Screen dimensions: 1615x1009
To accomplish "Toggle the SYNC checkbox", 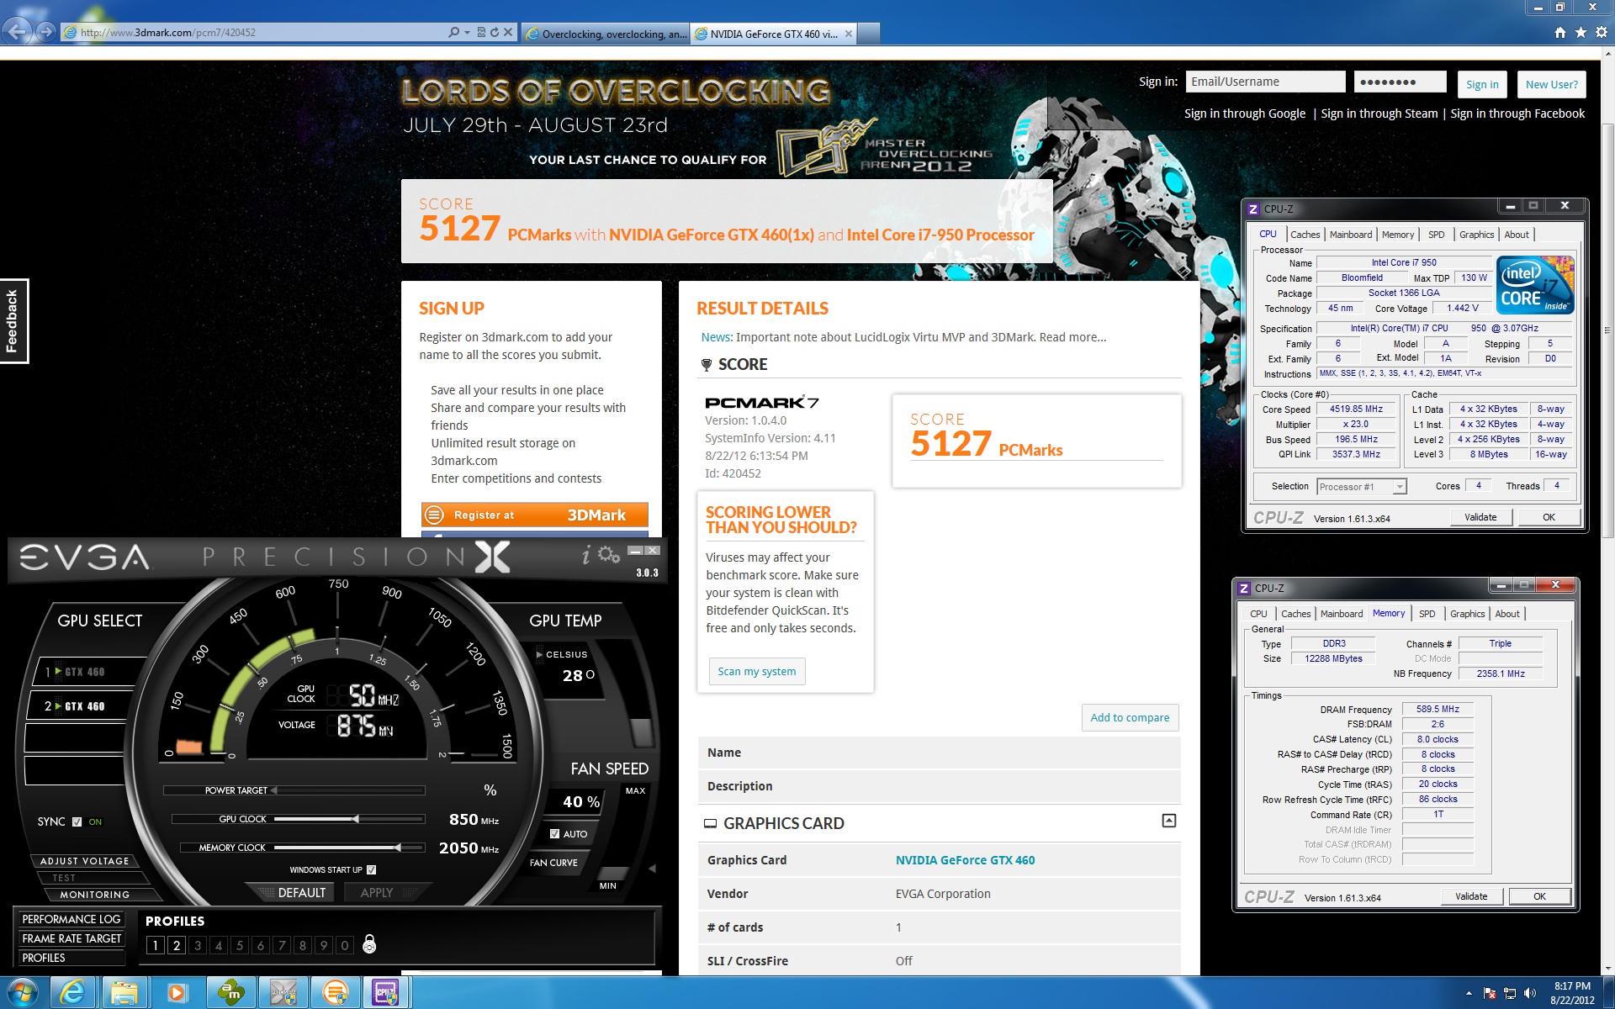I will (x=77, y=821).
